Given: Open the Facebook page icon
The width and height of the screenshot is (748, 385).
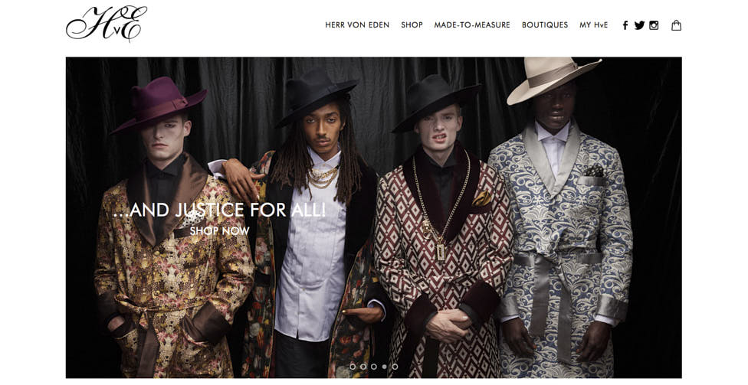Looking at the screenshot, I should [625, 25].
